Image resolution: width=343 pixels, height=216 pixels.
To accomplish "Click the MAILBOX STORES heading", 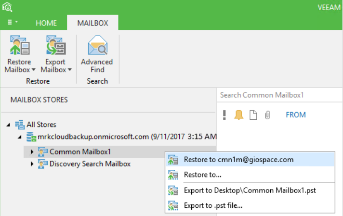I will (39, 100).
